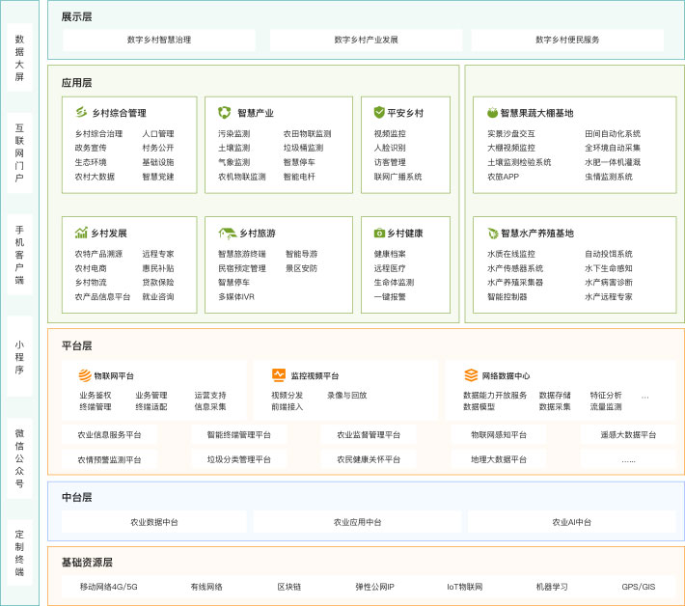Click 农民健康关怀平台 platform box
Viewport: 685px width, 606px height.
[x=369, y=459]
